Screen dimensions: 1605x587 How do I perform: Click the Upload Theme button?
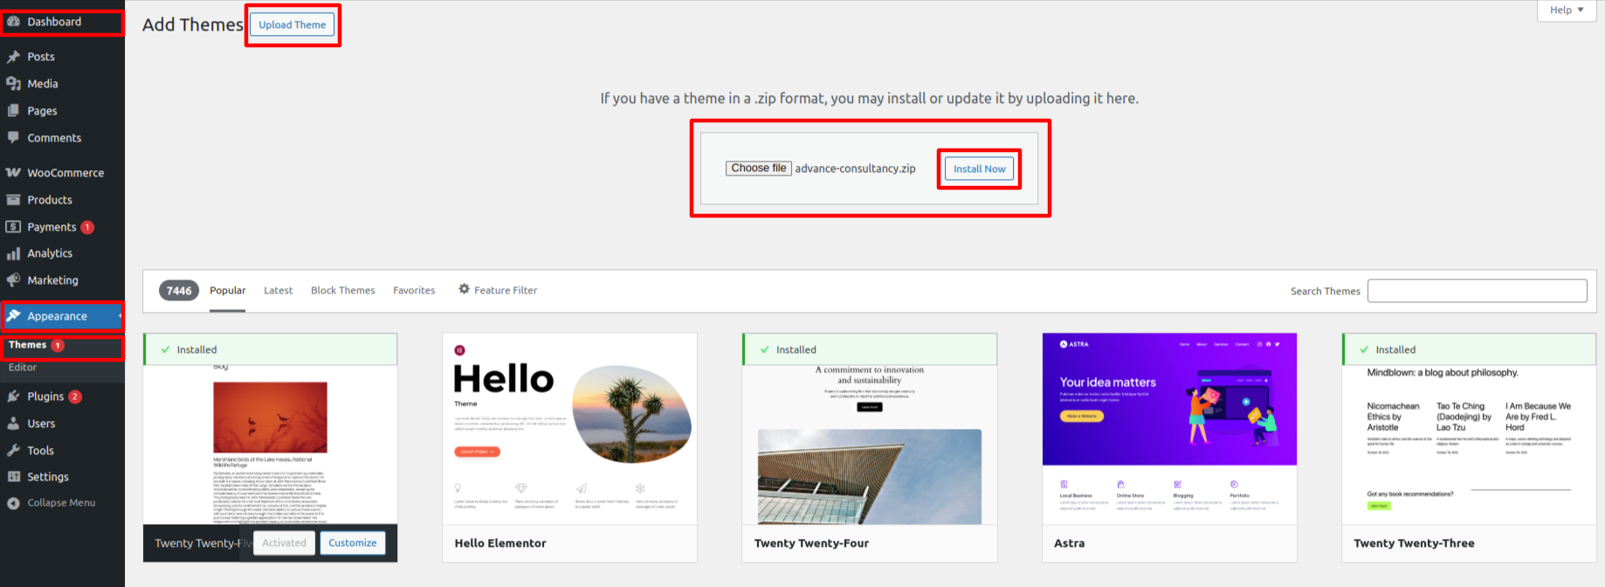tap(292, 25)
